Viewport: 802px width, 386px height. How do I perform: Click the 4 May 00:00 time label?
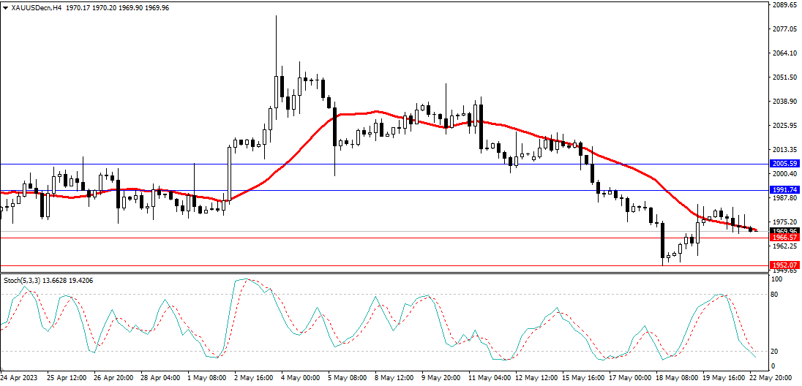pyautogui.click(x=301, y=379)
